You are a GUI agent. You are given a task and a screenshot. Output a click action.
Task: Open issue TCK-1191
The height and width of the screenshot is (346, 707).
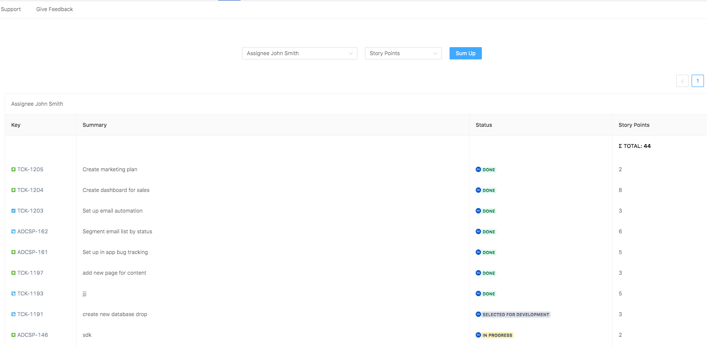point(30,314)
